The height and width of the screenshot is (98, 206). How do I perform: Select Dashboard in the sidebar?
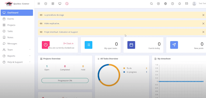pos(17,13)
